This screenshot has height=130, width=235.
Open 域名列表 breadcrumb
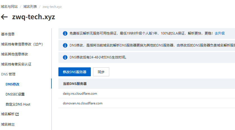click(x=30, y=7)
